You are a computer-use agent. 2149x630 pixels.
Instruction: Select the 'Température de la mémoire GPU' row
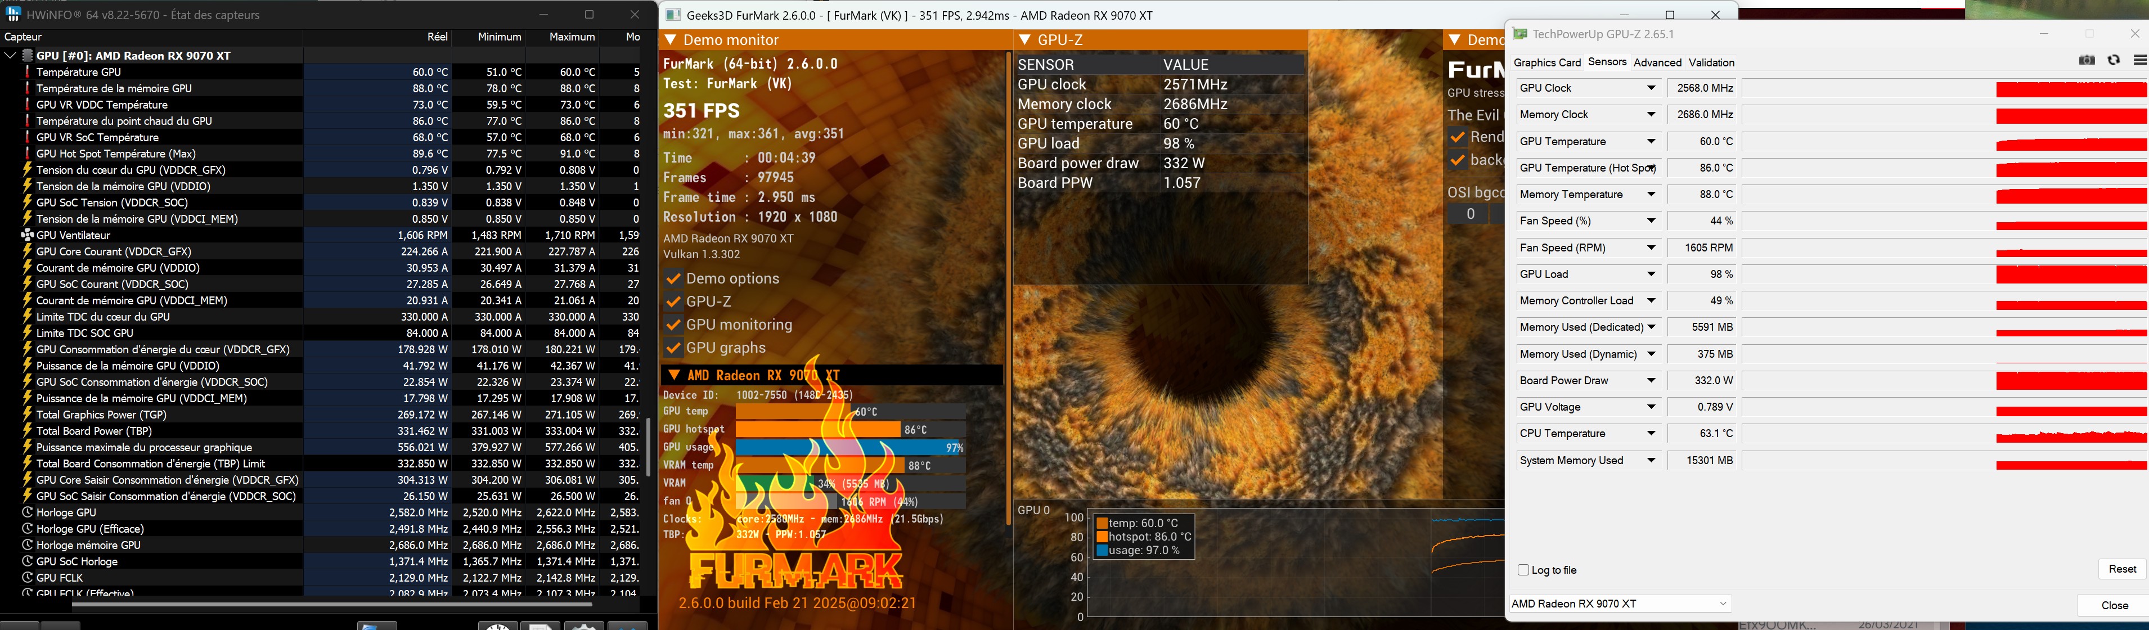(x=320, y=88)
